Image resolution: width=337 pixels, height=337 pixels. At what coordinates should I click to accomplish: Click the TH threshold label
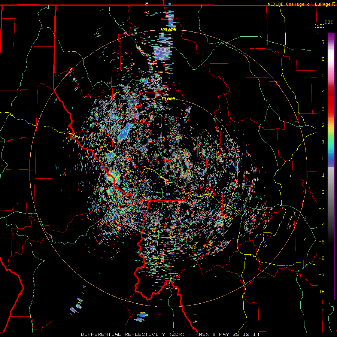click(322, 292)
